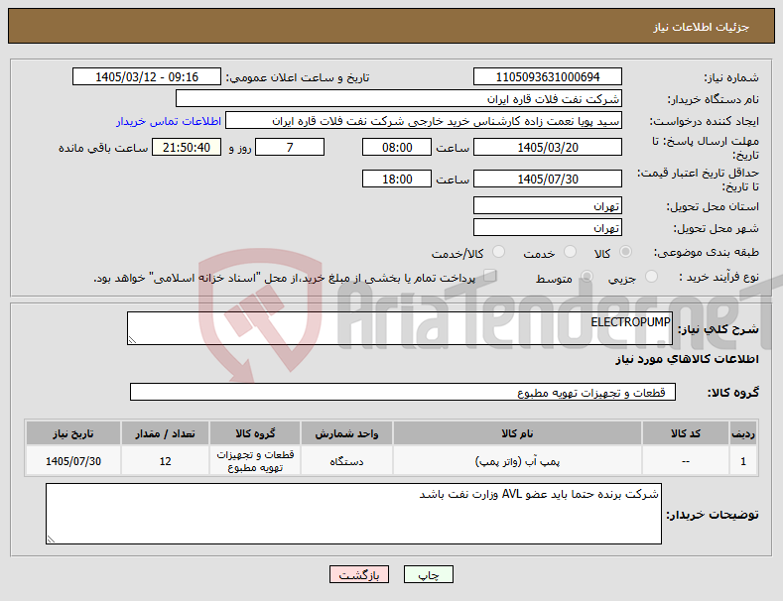Click the price validity date 1405/07/30 field

547,179
